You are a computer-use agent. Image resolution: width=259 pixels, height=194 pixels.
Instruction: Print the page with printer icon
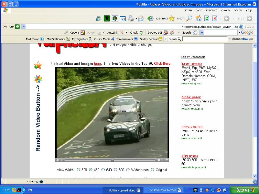[x=131, y=18]
